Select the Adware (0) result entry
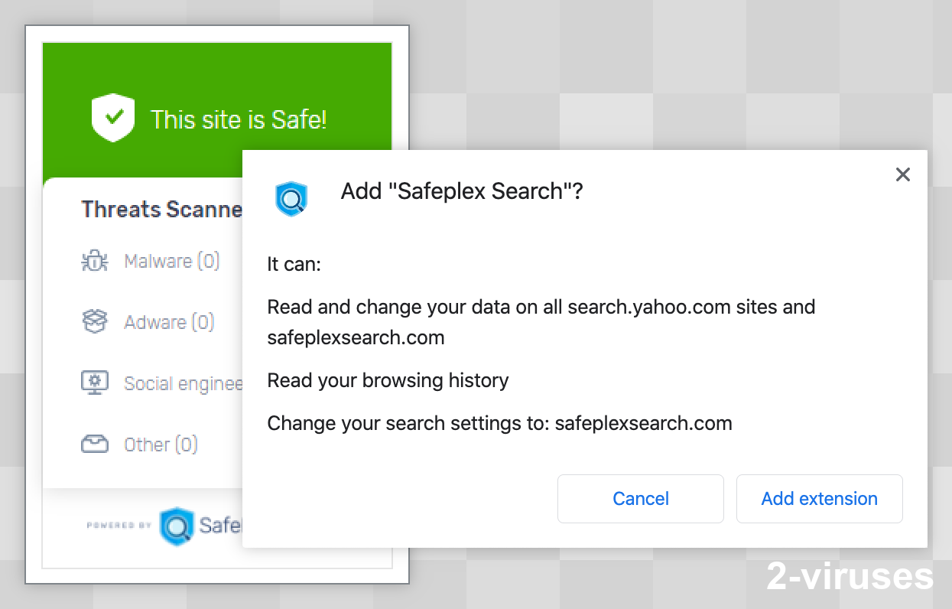The width and height of the screenshot is (952, 609). 169,322
